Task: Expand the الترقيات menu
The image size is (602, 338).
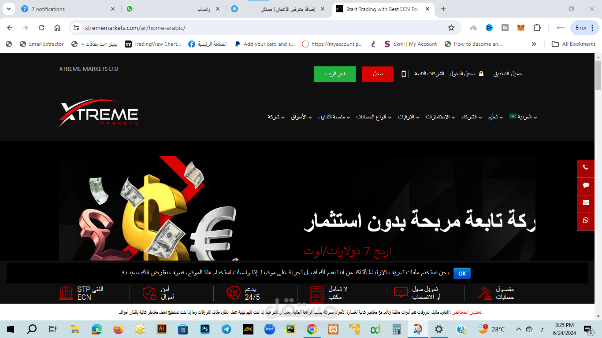Action: click(409, 117)
